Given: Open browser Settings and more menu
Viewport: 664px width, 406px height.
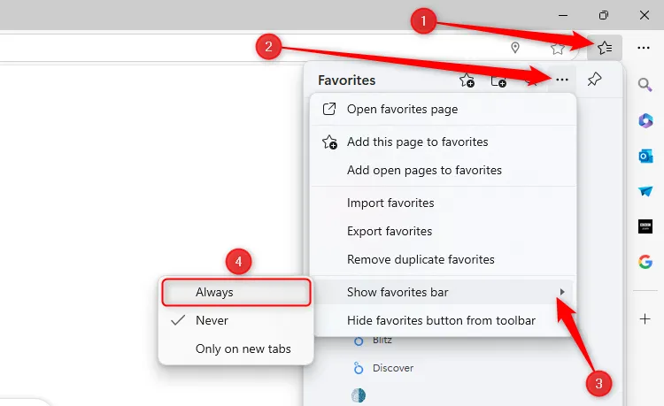Looking at the screenshot, I should click(x=645, y=48).
